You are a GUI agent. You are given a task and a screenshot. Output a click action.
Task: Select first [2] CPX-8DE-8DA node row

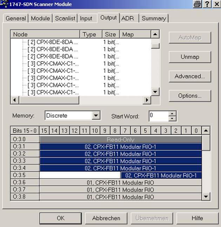point(53,42)
